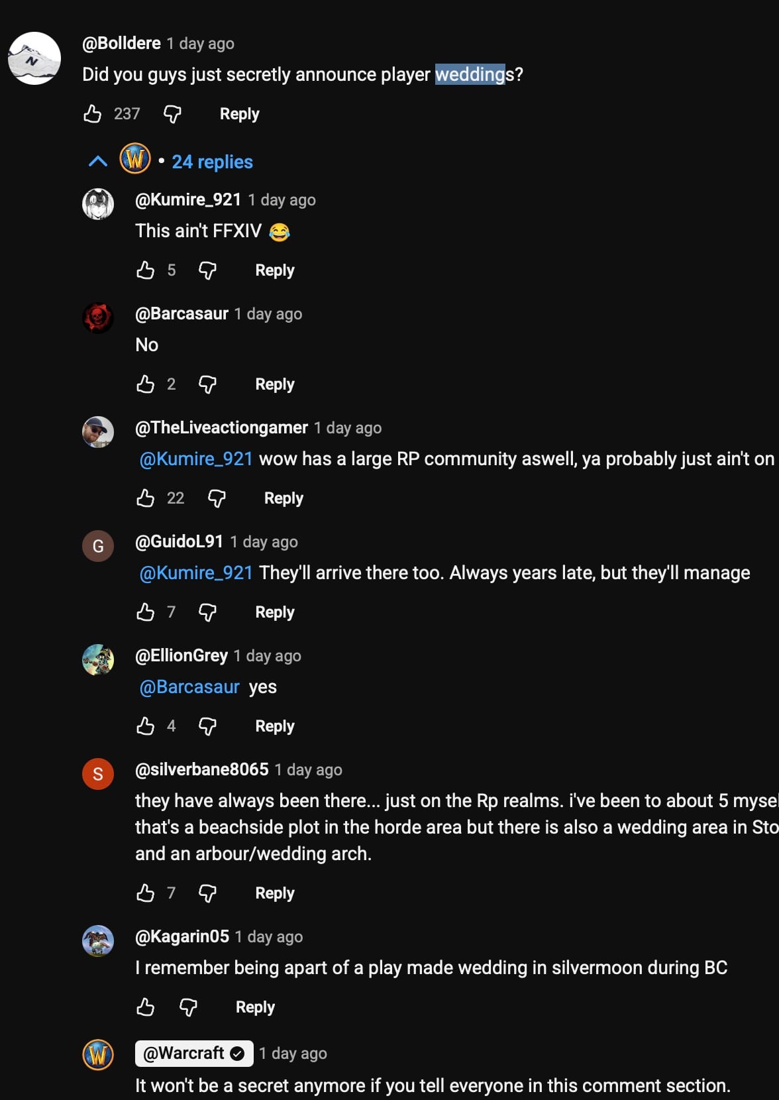Like Kumire_921's FFXIV reply

(x=146, y=270)
